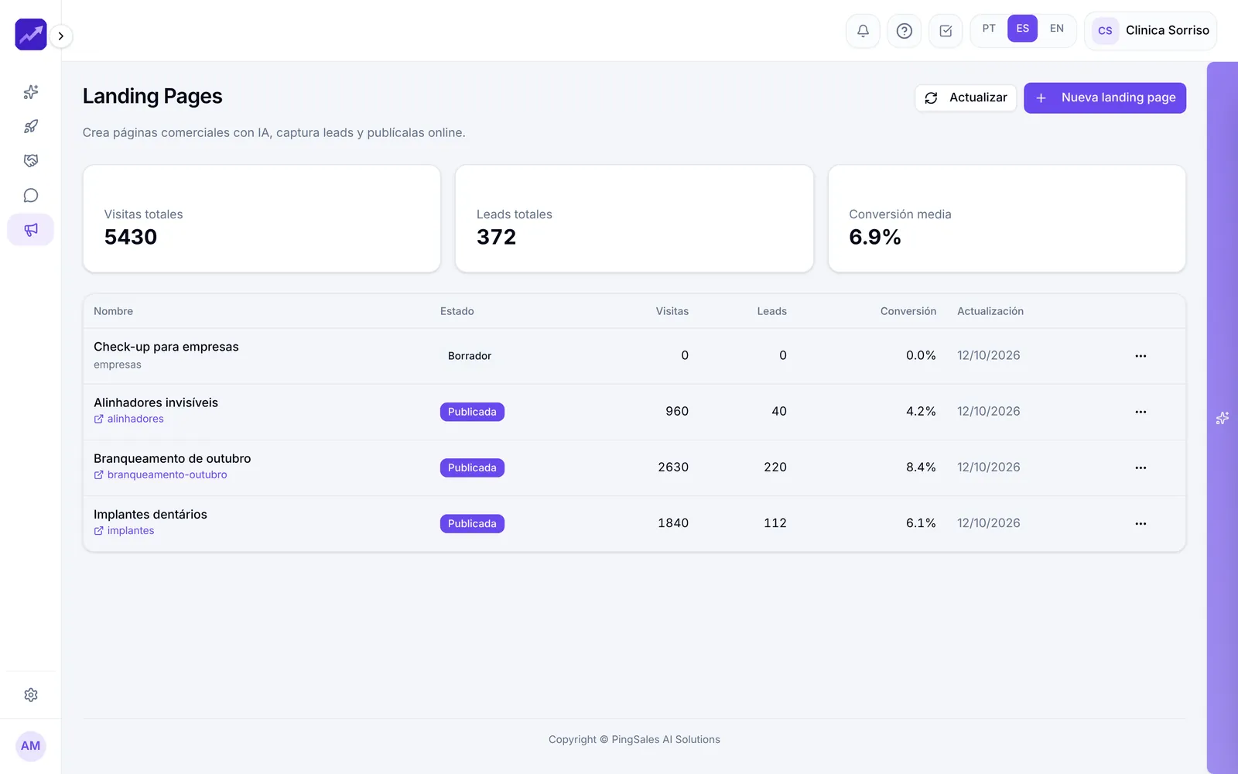Open the rocket icon in sidebar
This screenshot has height=774, width=1238.
click(x=31, y=126)
